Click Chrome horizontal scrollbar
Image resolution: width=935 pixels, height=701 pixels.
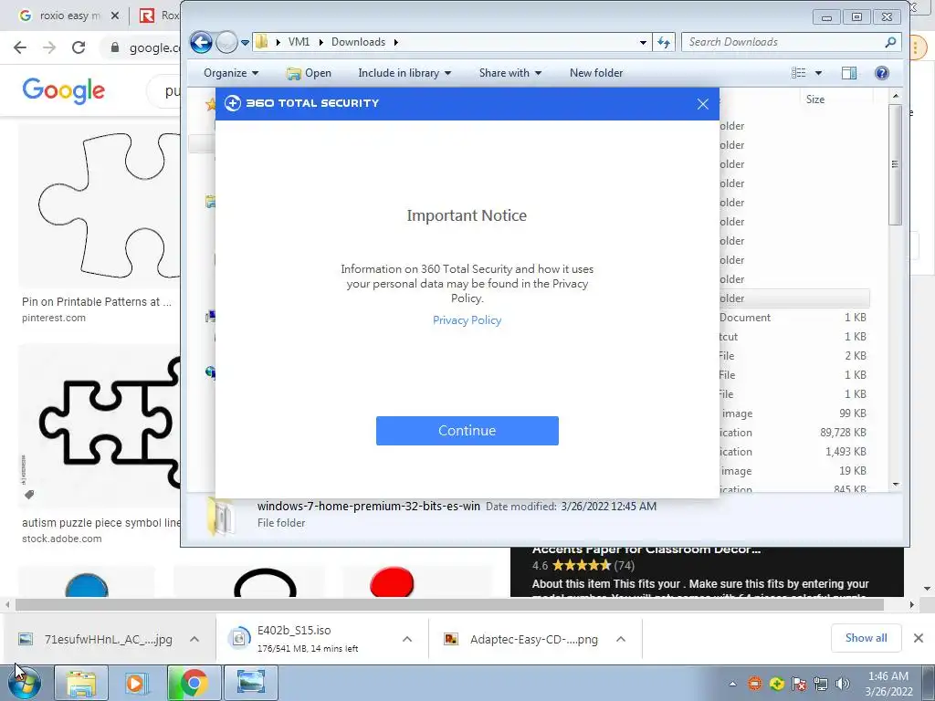[449, 604]
